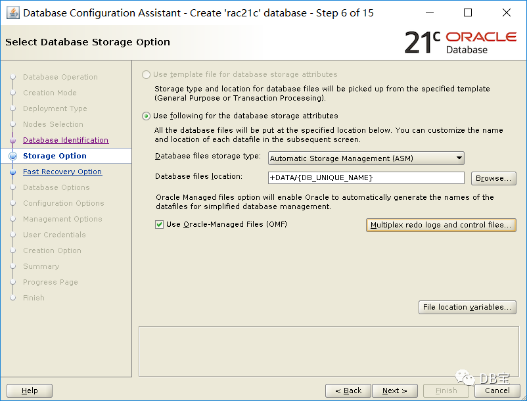The height and width of the screenshot is (401, 527).
Task: Click the Creation Option step label
Action: (x=52, y=250)
